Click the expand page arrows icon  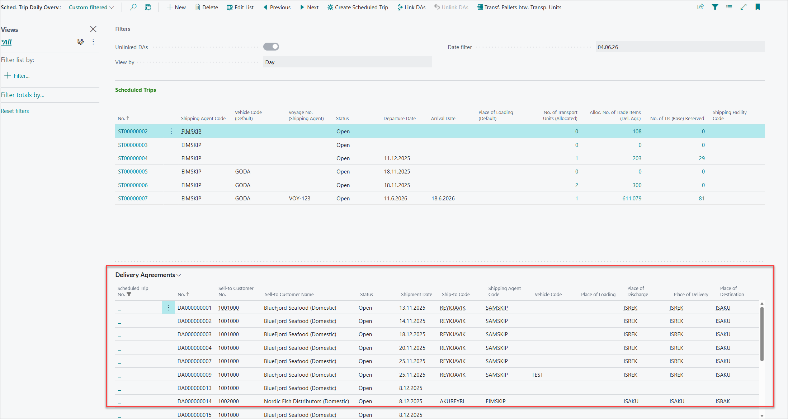[744, 7]
